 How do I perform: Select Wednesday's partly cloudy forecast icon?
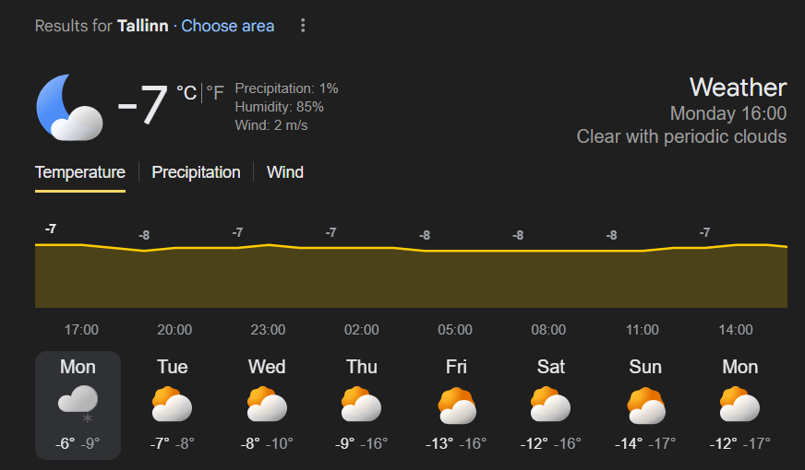tap(267, 405)
